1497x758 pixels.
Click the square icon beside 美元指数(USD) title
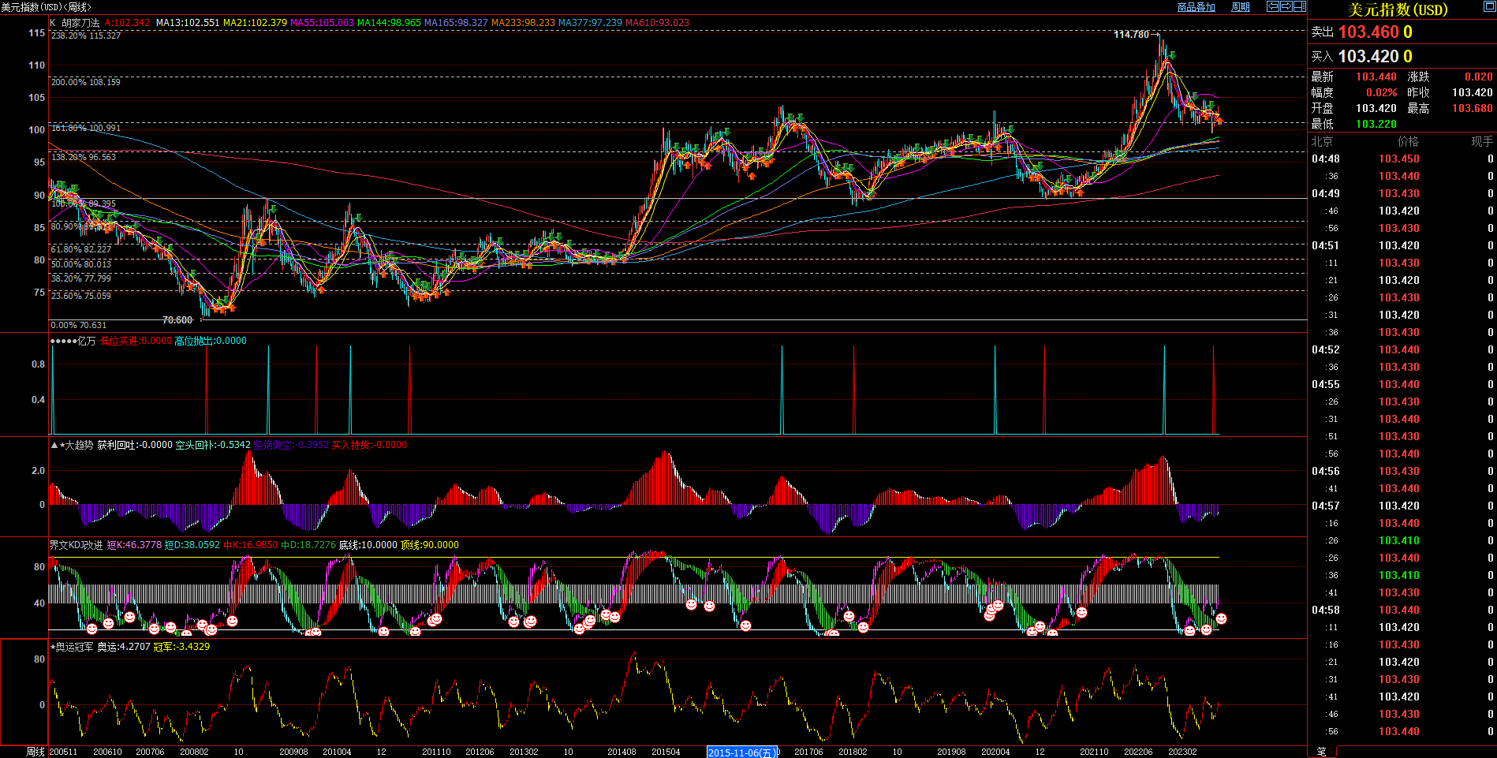click(x=1488, y=7)
